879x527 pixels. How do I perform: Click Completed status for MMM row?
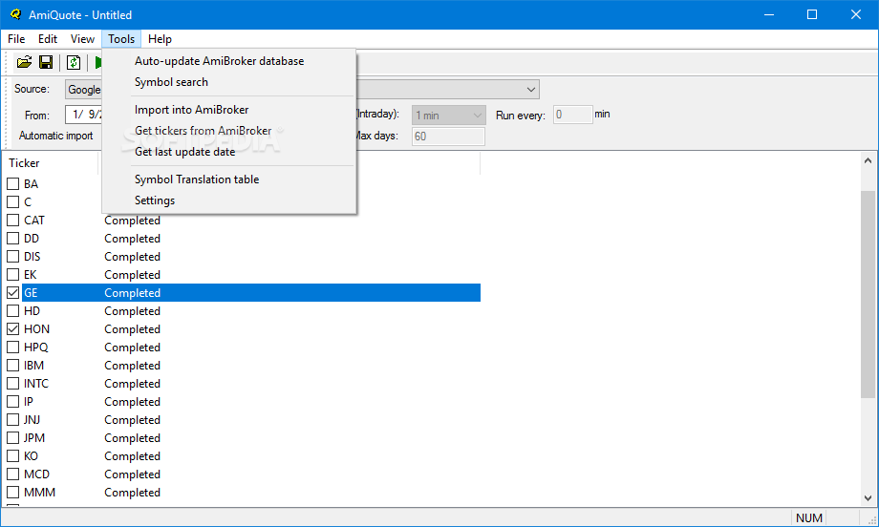(x=132, y=493)
